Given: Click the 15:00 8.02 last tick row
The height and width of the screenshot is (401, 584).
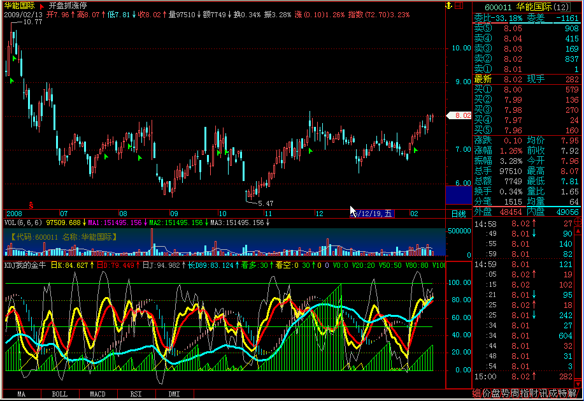Looking at the screenshot, I should [523, 377].
